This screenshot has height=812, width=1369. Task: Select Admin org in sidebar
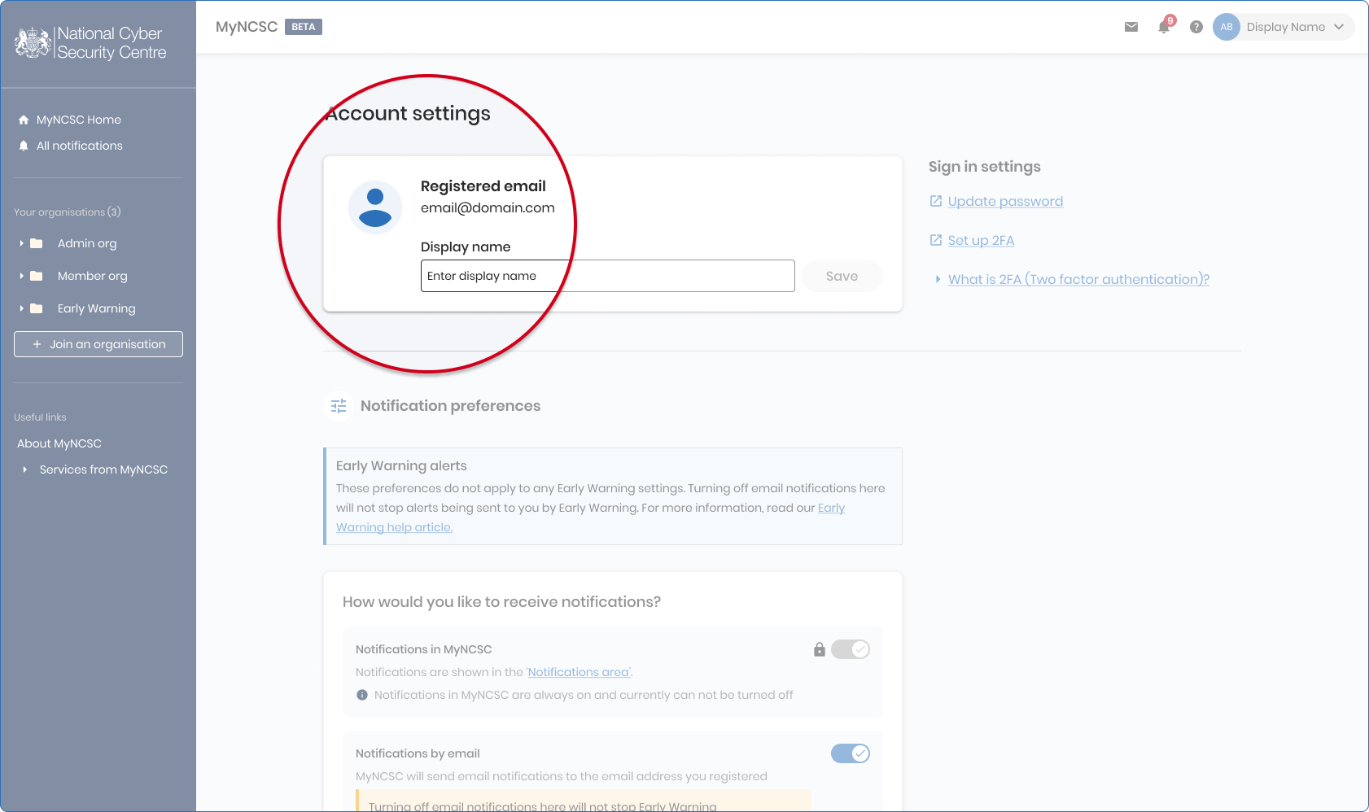(x=87, y=243)
